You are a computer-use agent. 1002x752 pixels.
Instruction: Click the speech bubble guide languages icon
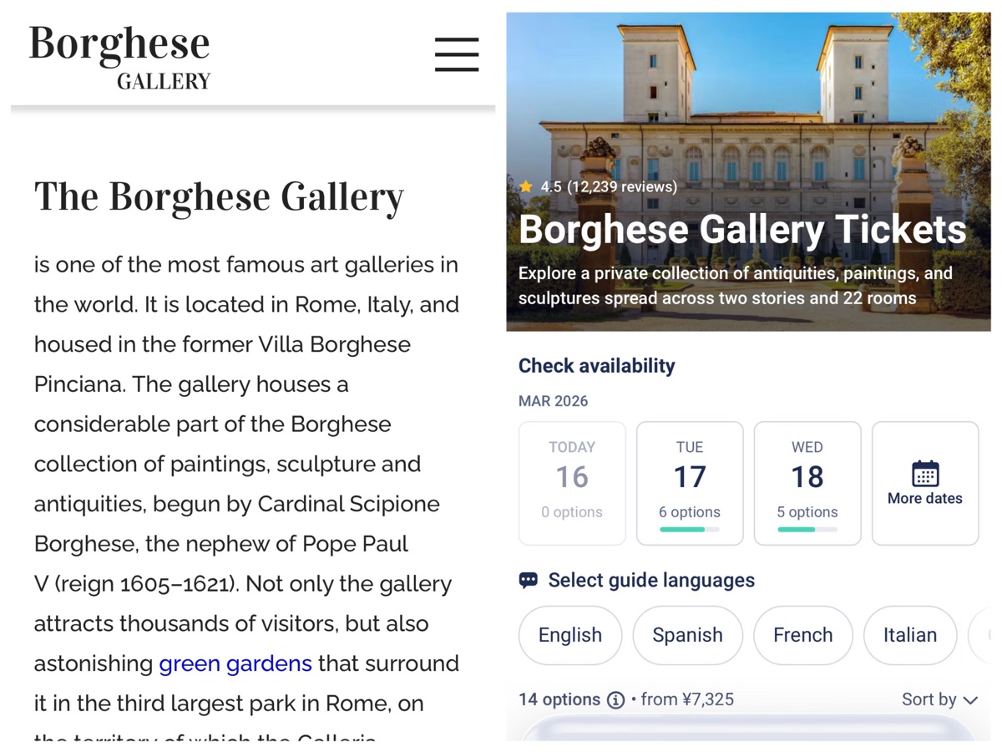tap(529, 581)
